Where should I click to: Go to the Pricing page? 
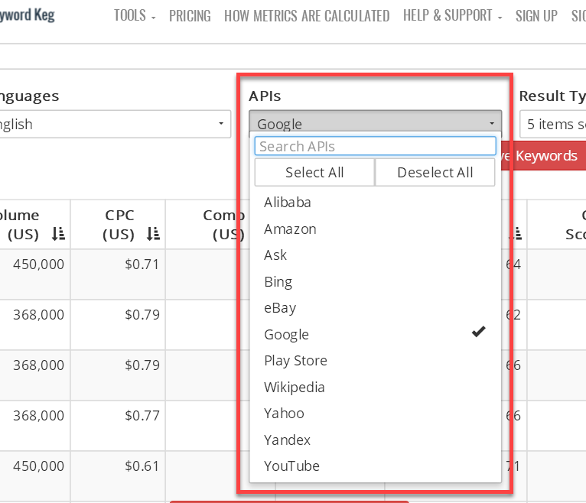[190, 15]
